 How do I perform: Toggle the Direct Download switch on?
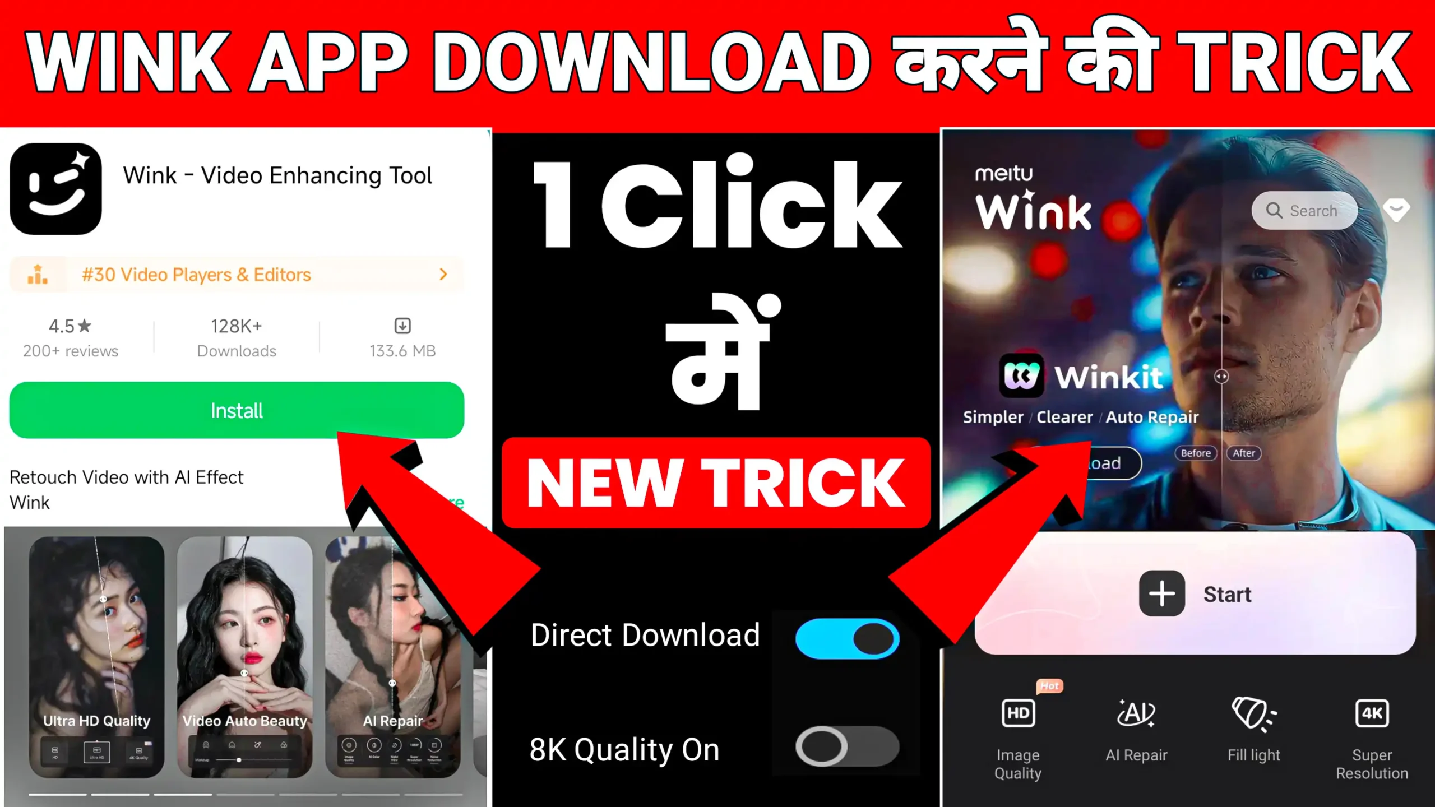click(846, 637)
